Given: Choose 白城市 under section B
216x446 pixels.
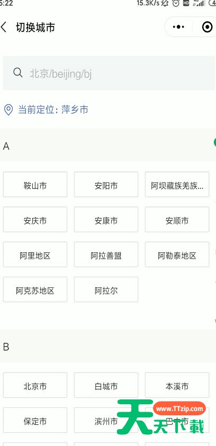Looking at the screenshot, I should point(106,385).
